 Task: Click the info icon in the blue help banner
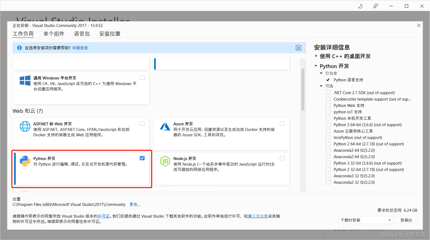tap(19, 47)
